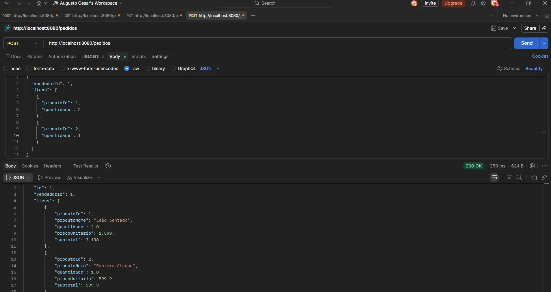
Task: Select the none body type
Action: click(x=6, y=69)
